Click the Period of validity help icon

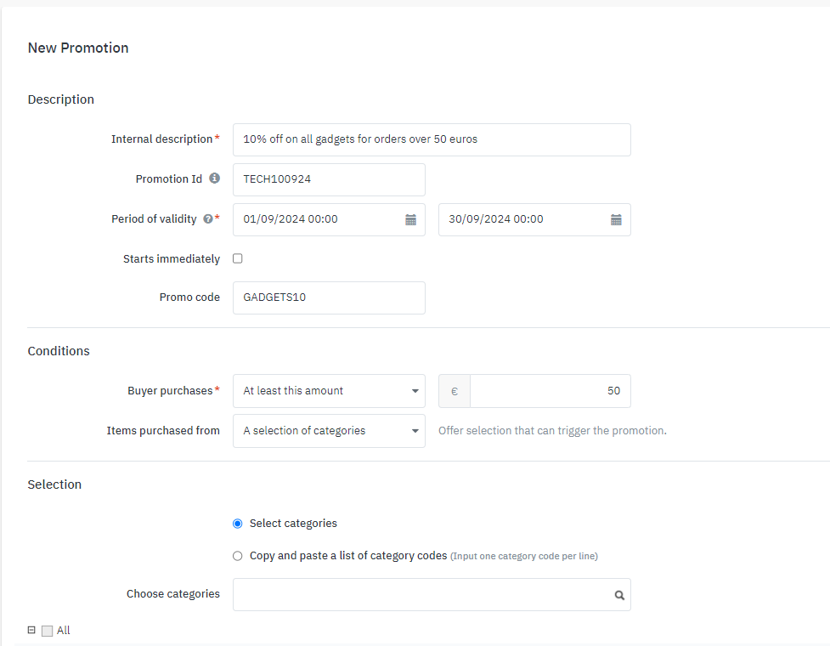tap(207, 219)
